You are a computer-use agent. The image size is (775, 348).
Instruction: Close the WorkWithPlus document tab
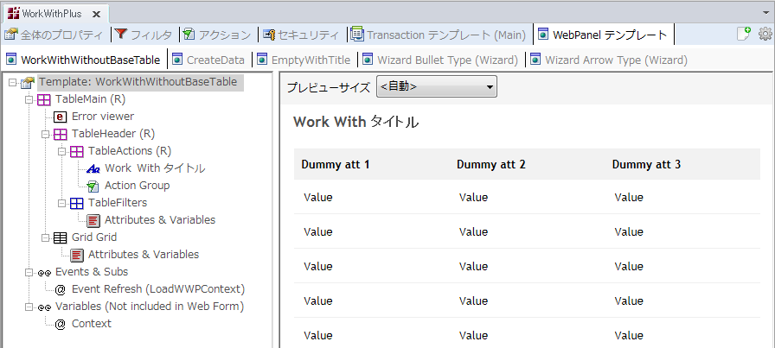95,14
